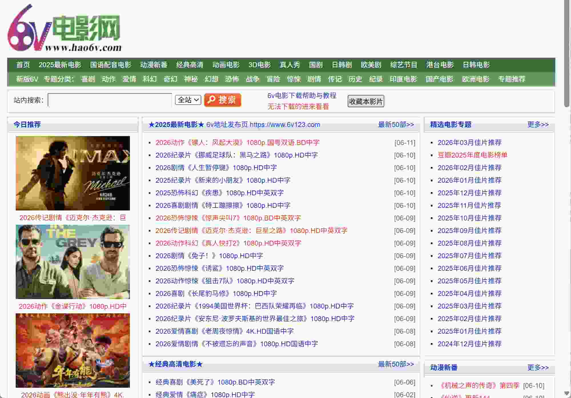Click 新版6V in the category bar

click(x=27, y=79)
